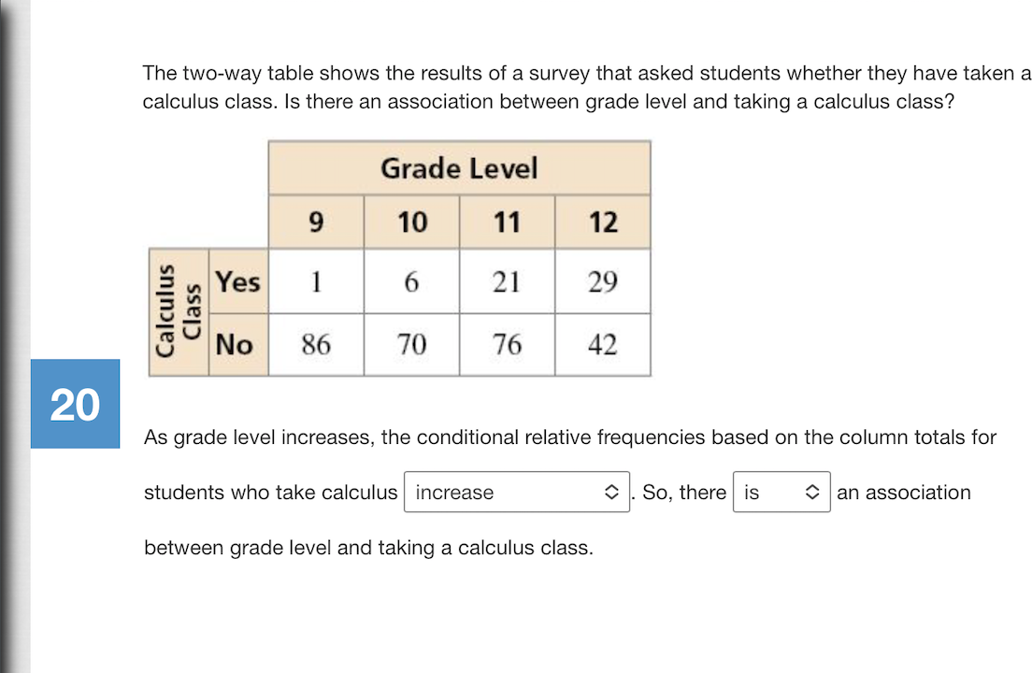Click the cell containing value 42
Screen dimensions: 1032x673
pos(602,344)
